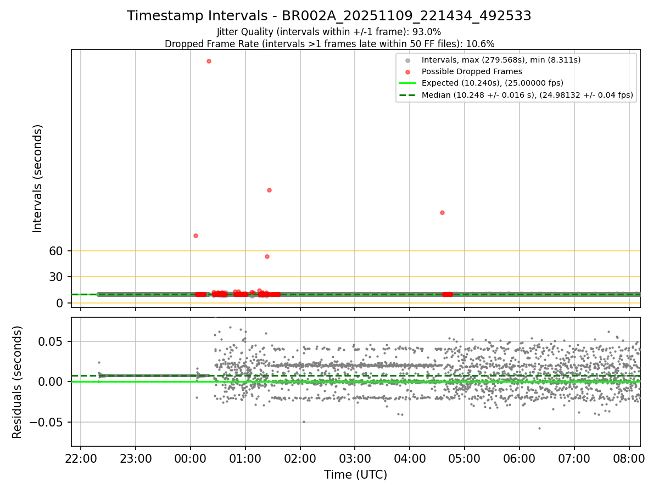The width and height of the screenshot is (659, 494).
Task: Click the '00:00' time tick label
Action: click(191, 458)
